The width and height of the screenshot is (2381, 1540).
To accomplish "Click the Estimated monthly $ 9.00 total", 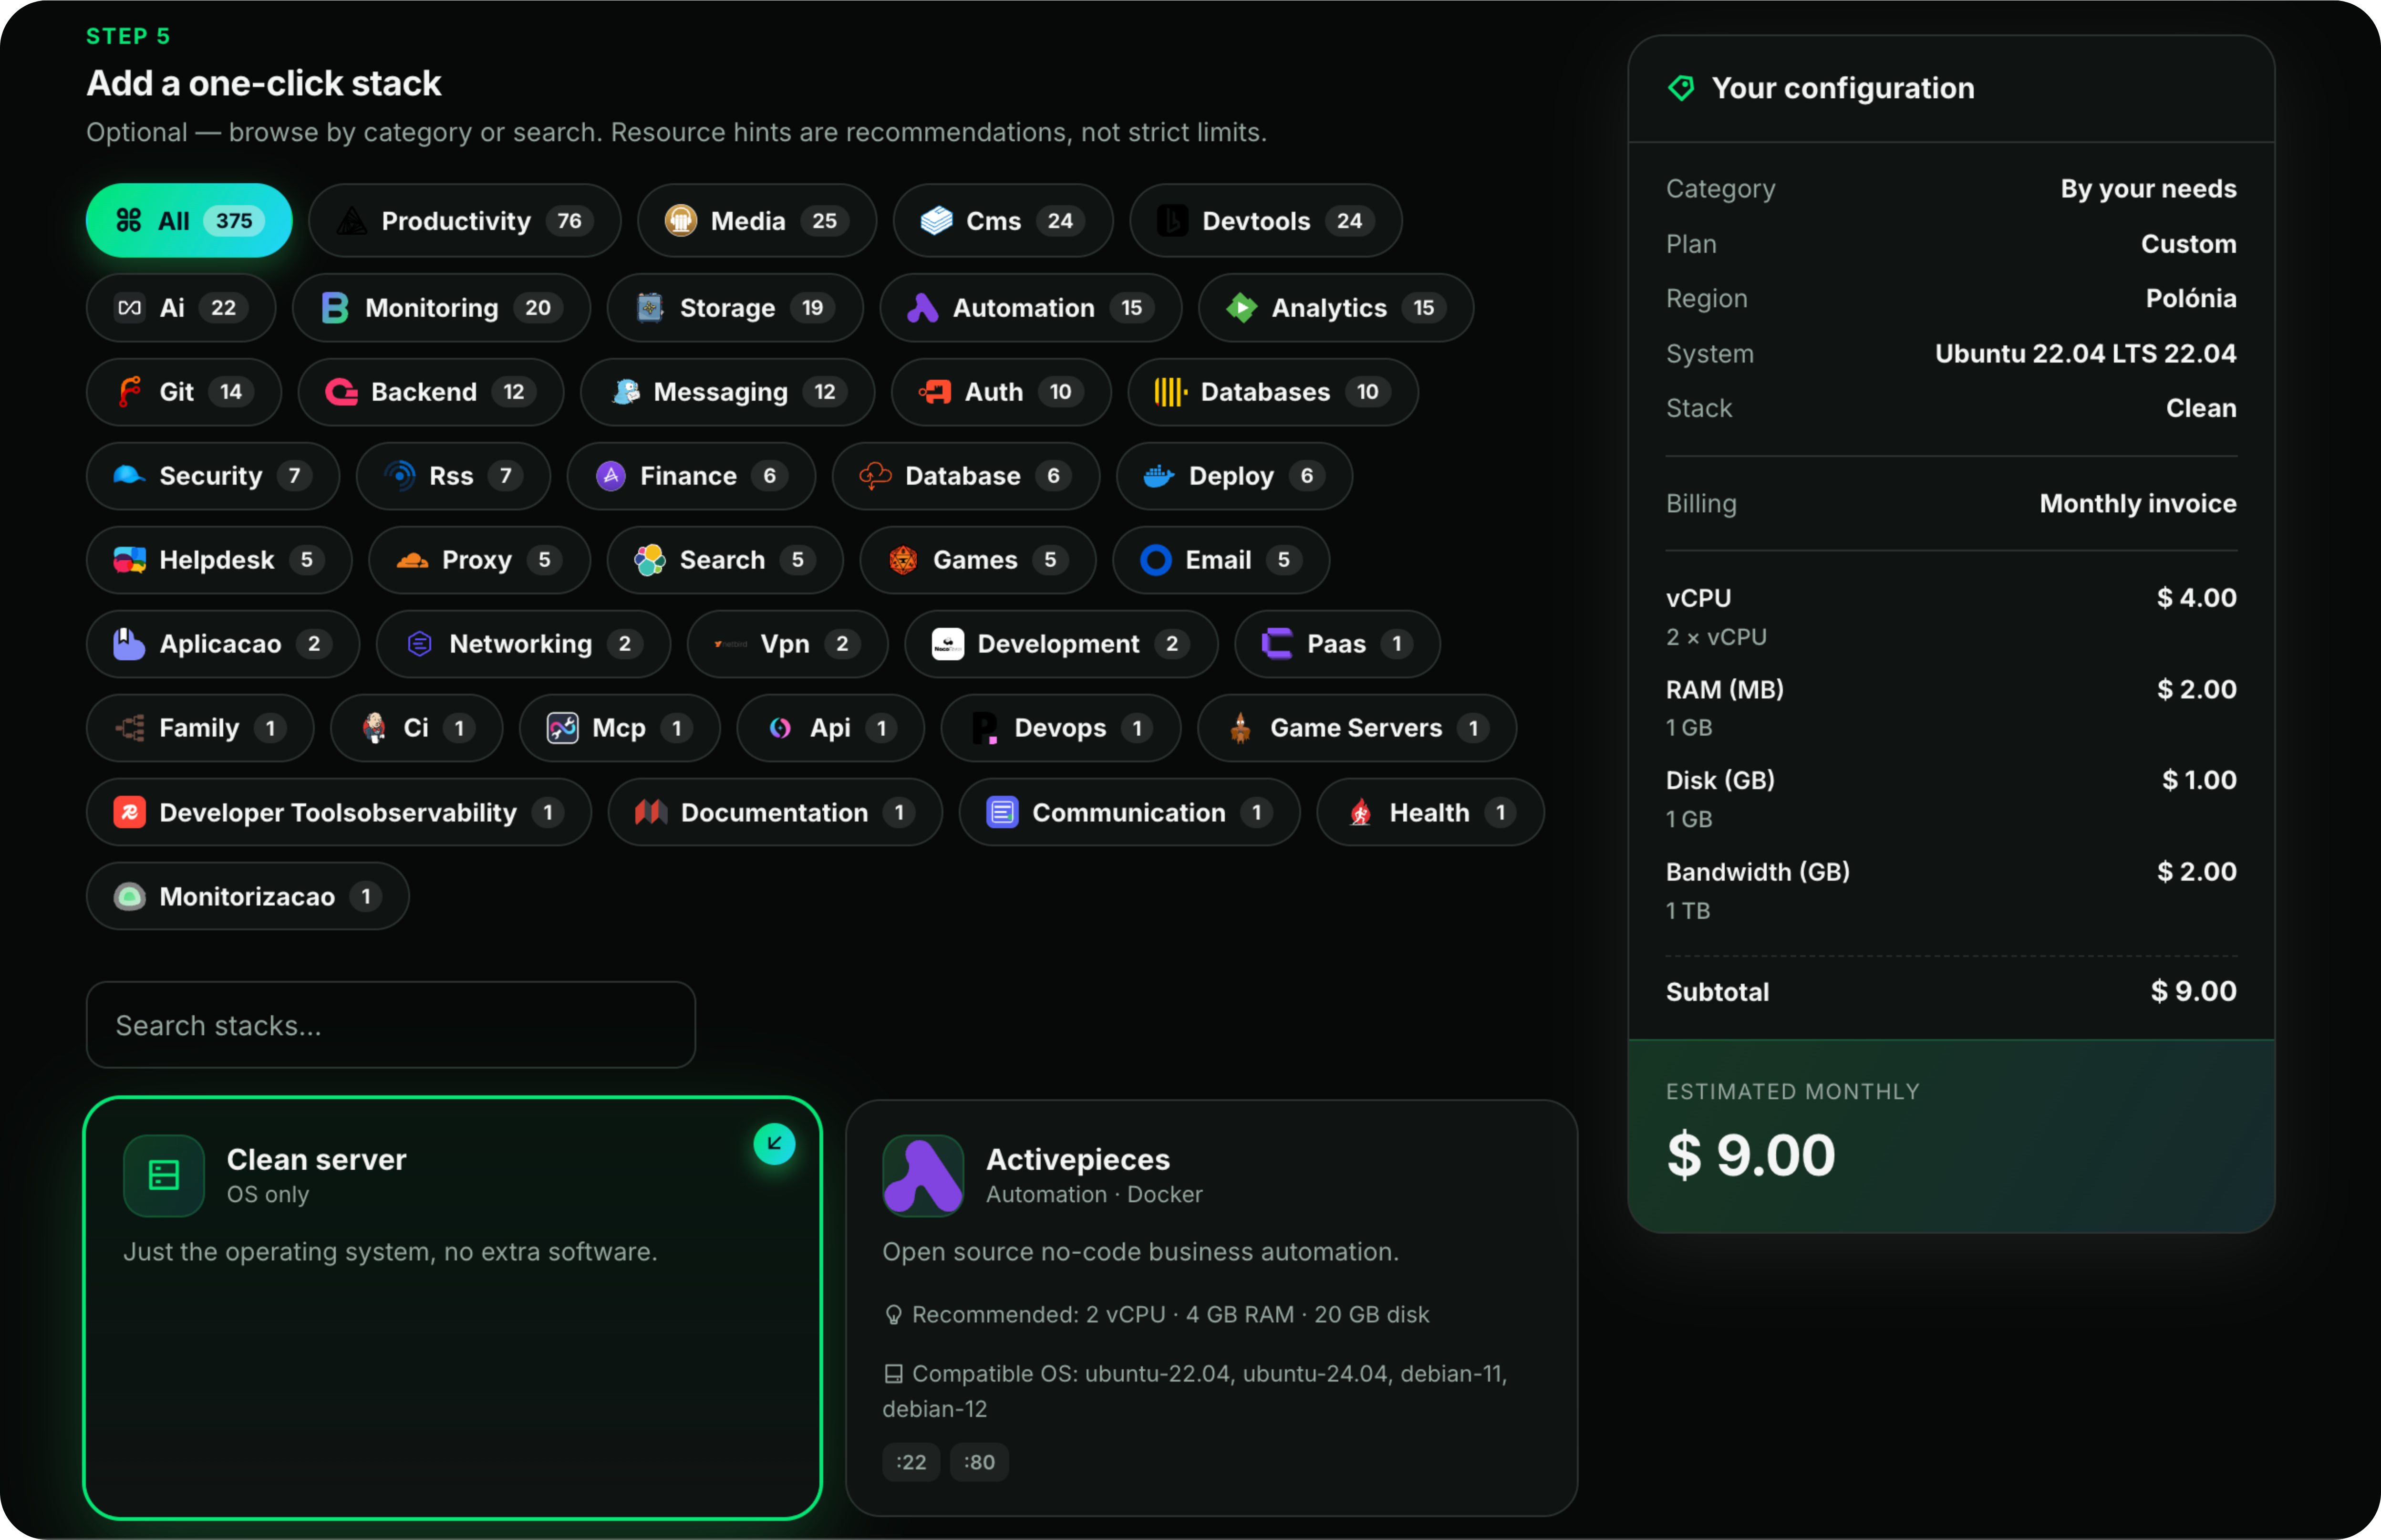I will click(x=1751, y=1155).
